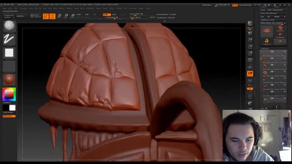The height and width of the screenshot is (164, 292).
Task: Toggle Perspective view icon
Action: pyautogui.click(x=250, y=60)
